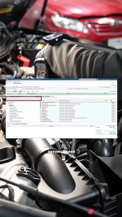The height and width of the screenshot is (217, 122).
Task: Click the blue link above the year field
Action: (113, 92)
